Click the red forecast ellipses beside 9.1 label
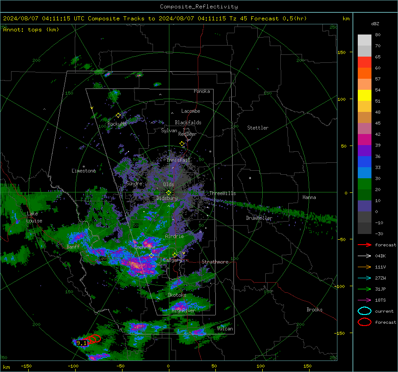This screenshot has width=398, height=372. point(93,339)
